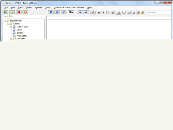Viewport: 173px width, 130px height.
Task: Align text left
Action: tap(124, 13)
